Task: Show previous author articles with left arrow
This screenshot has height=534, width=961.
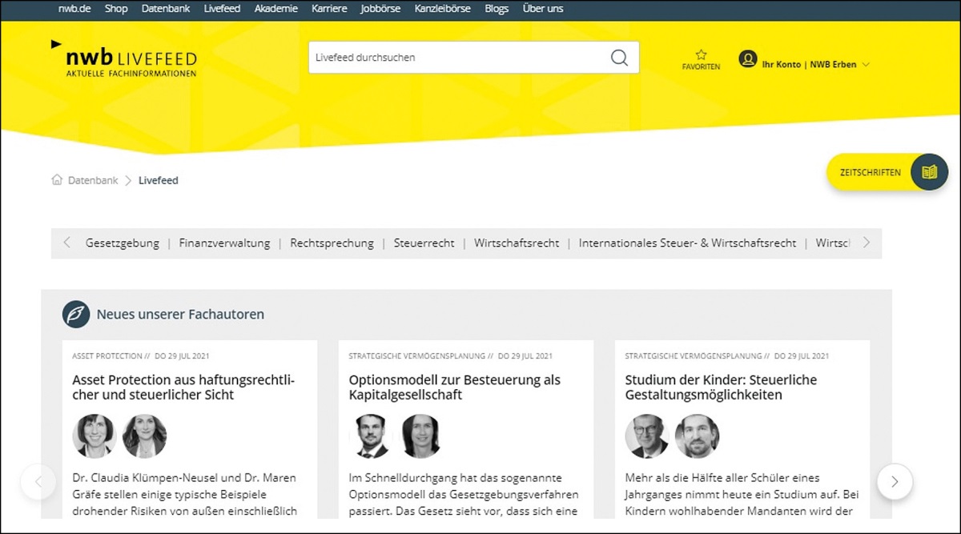Action: click(38, 482)
